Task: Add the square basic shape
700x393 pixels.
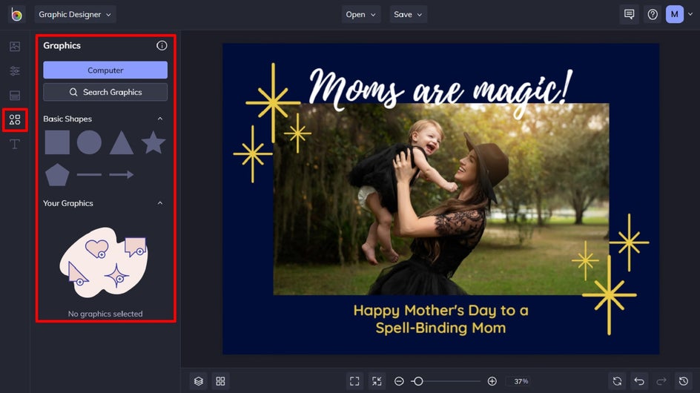Action: coord(57,142)
